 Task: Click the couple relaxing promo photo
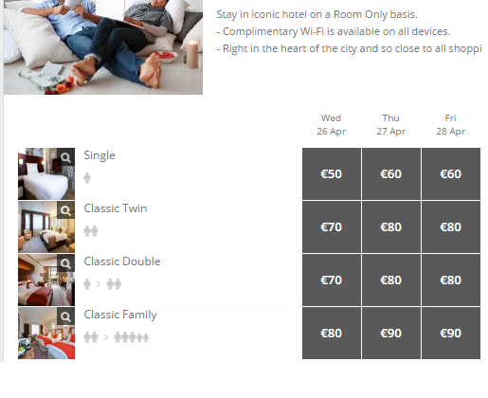103,47
